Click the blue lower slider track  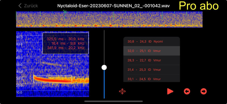coord(104,84)
